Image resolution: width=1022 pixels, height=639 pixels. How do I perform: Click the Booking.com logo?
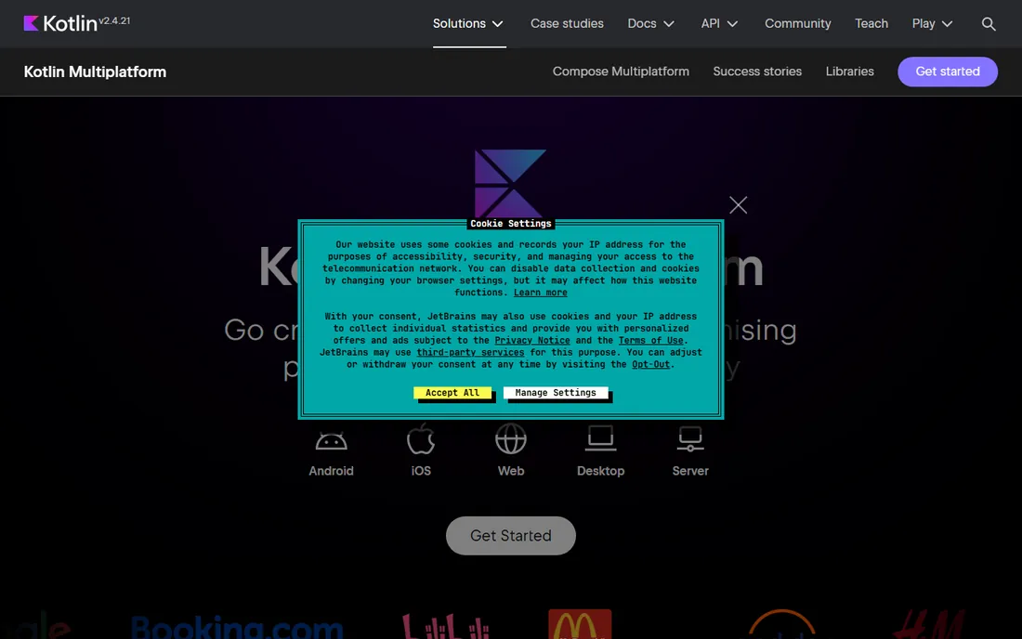click(237, 627)
